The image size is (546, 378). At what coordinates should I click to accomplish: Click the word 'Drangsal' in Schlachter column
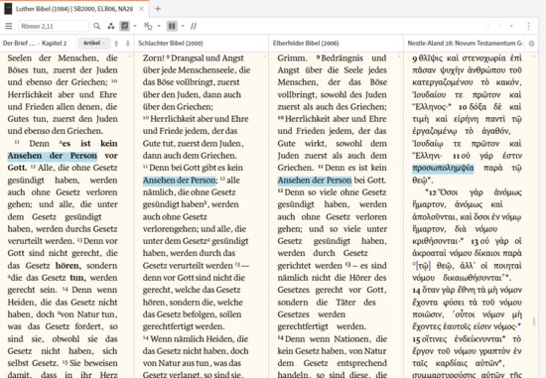tap(188, 59)
